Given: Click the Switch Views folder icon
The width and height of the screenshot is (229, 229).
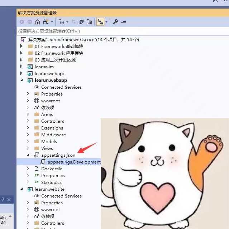Looking at the screenshot, I should [46, 22].
